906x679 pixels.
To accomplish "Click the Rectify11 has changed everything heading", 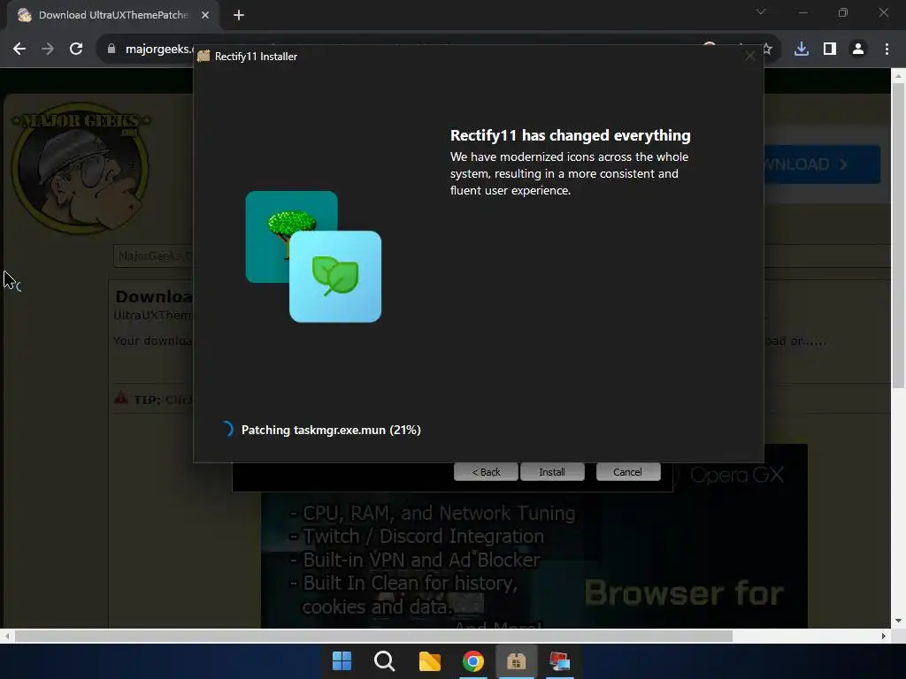I will pos(571,135).
